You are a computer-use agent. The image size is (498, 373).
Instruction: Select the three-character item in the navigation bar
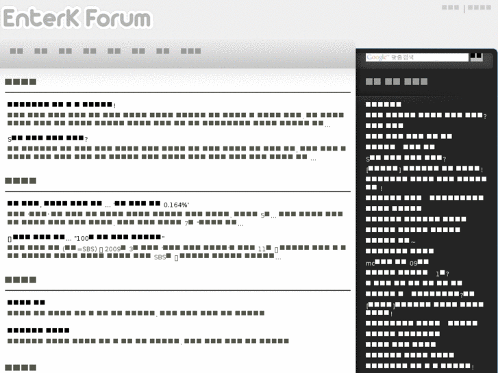pyautogui.click(x=190, y=51)
